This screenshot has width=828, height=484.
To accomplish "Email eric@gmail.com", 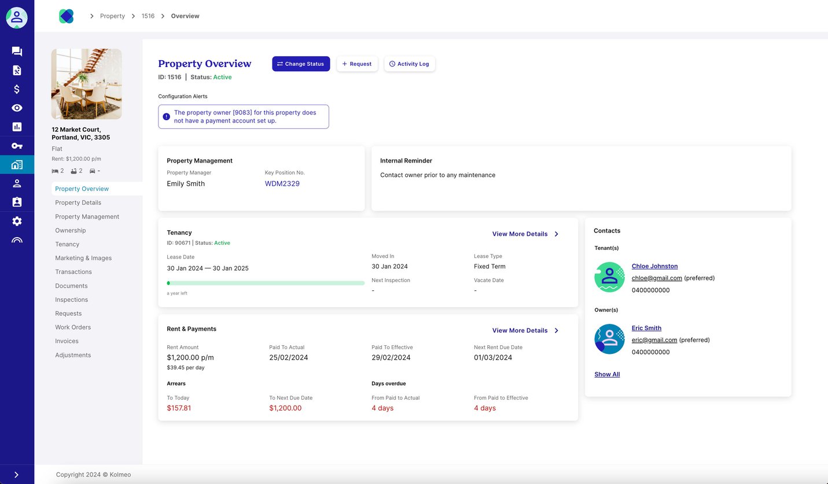I will [654, 340].
